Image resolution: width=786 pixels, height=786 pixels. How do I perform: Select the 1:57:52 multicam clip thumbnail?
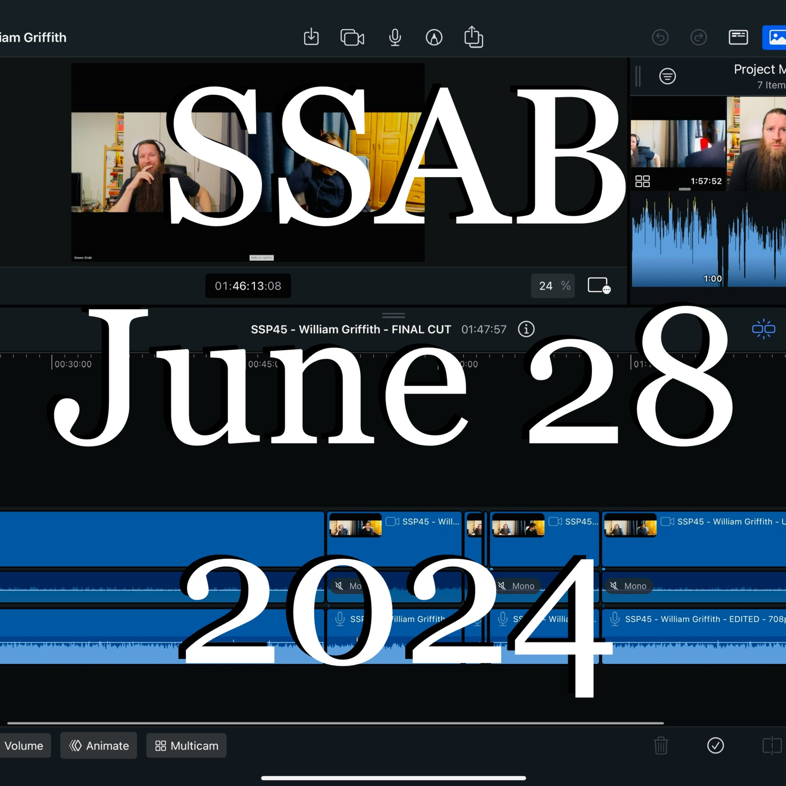point(678,143)
